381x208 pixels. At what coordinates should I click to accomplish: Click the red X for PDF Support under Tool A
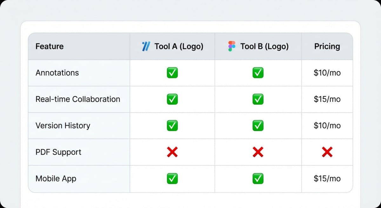click(172, 152)
